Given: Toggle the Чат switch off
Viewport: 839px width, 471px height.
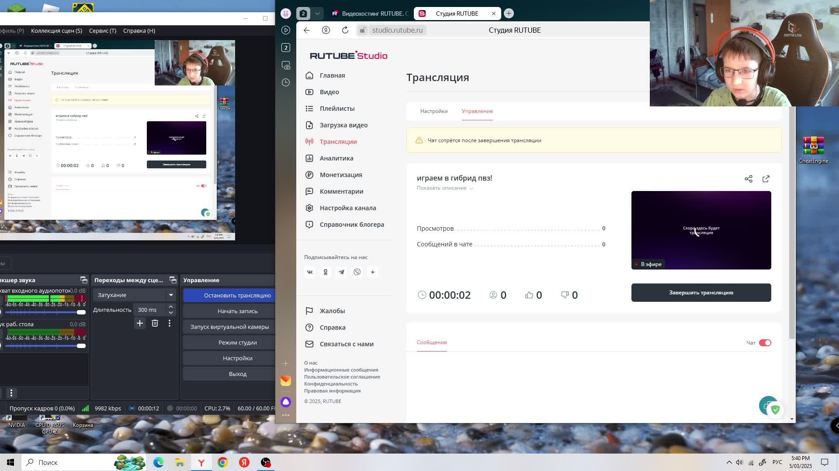Looking at the screenshot, I should click(x=765, y=343).
